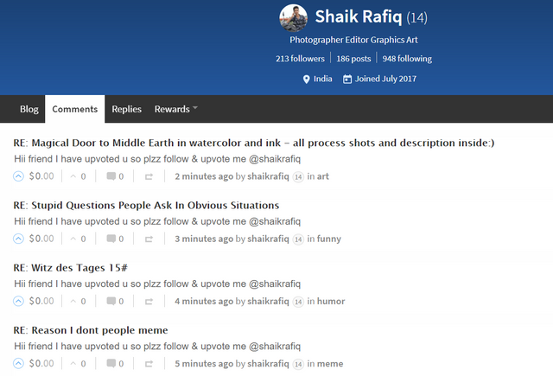
Task: Upvote the Stupid Questions comment
Action: pos(19,239)
